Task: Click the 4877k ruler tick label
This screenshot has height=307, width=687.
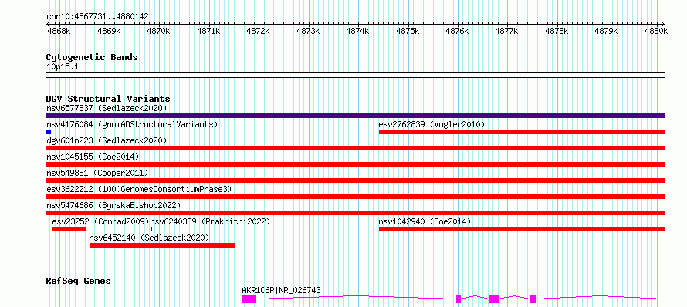Action: tap(507, 31)
